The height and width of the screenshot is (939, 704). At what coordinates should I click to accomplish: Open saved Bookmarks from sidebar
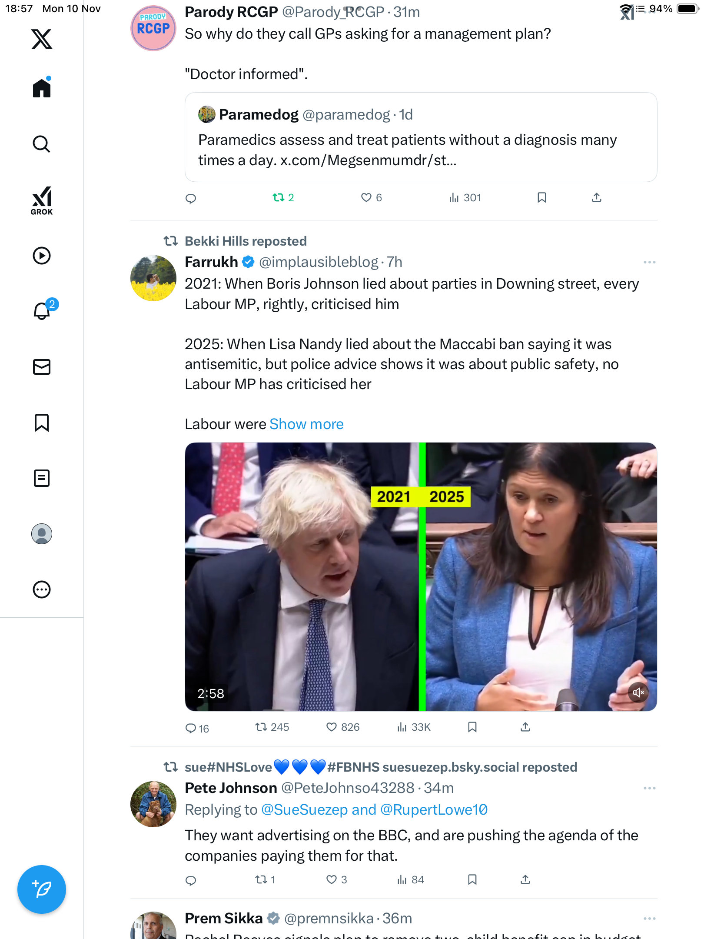[42, 423]
